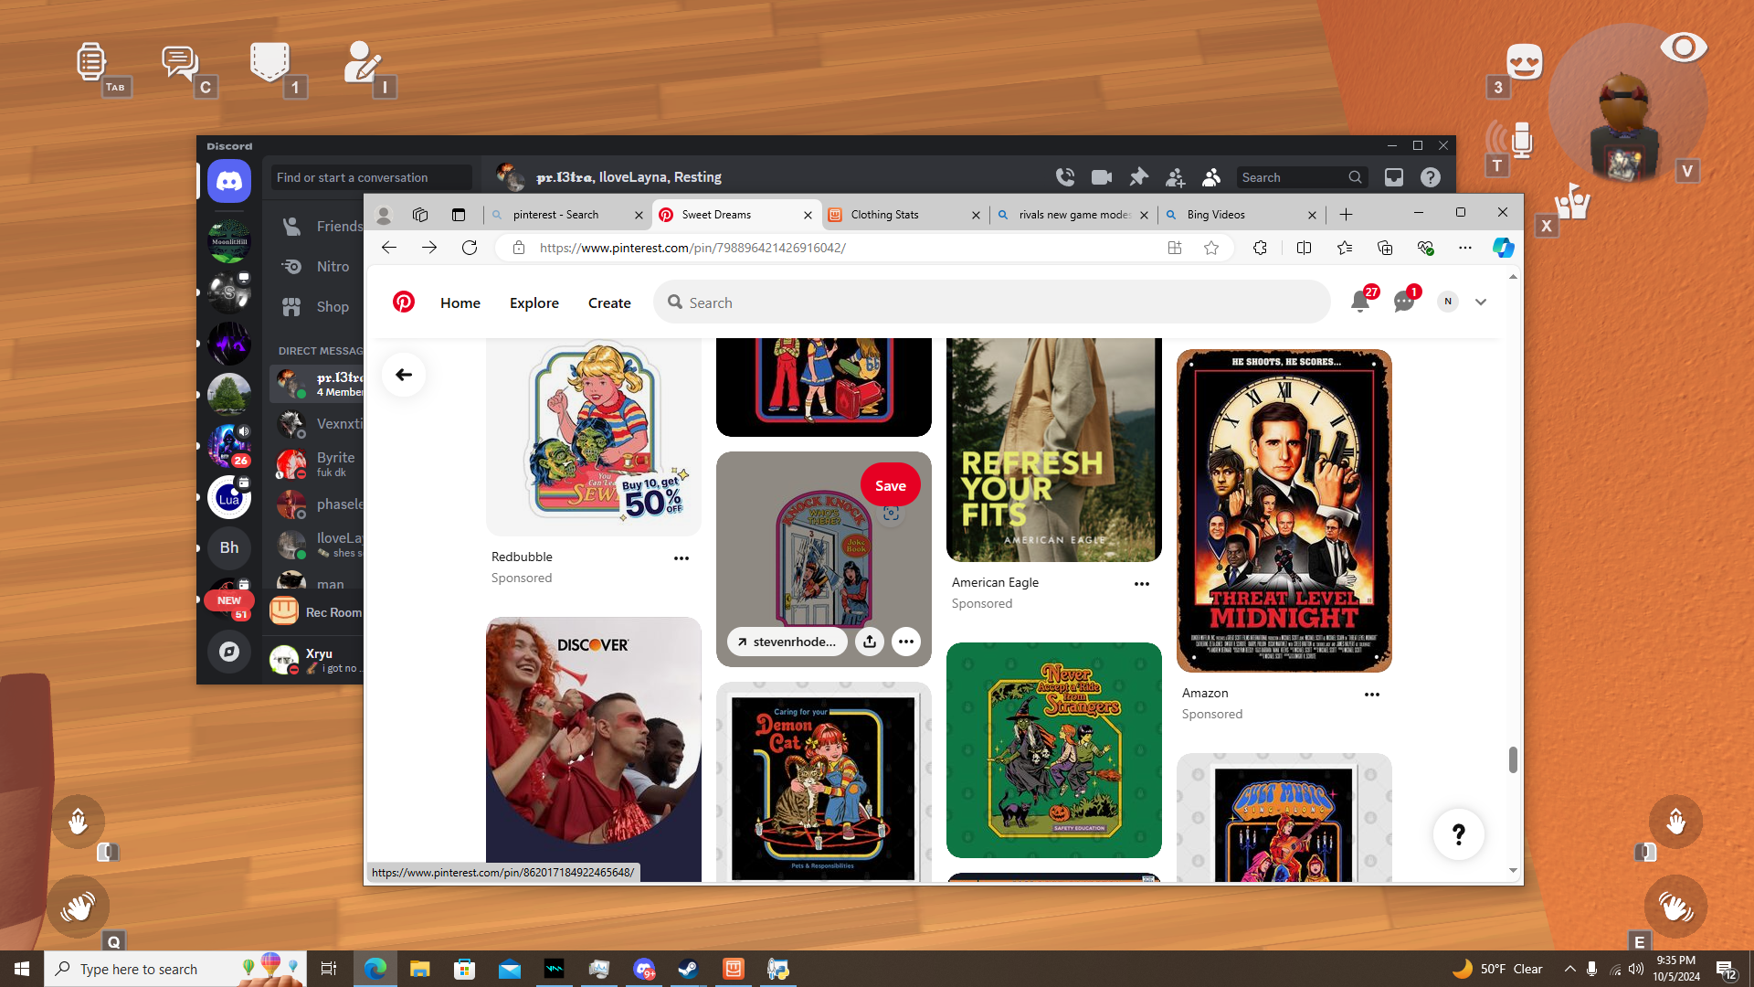
Task: Click the Pinterest logo
Action: pos(403,302)
